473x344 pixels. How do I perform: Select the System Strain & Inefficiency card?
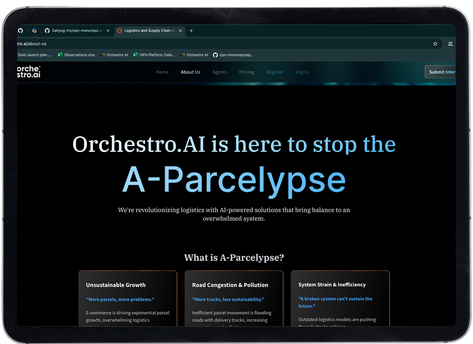tap(340, 298)
